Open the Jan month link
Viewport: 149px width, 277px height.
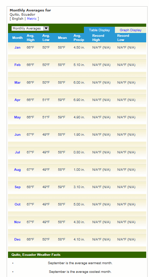[17, 48]
